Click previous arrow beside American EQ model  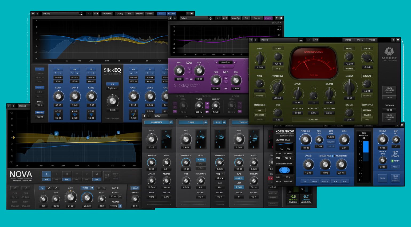click(217, 62)
